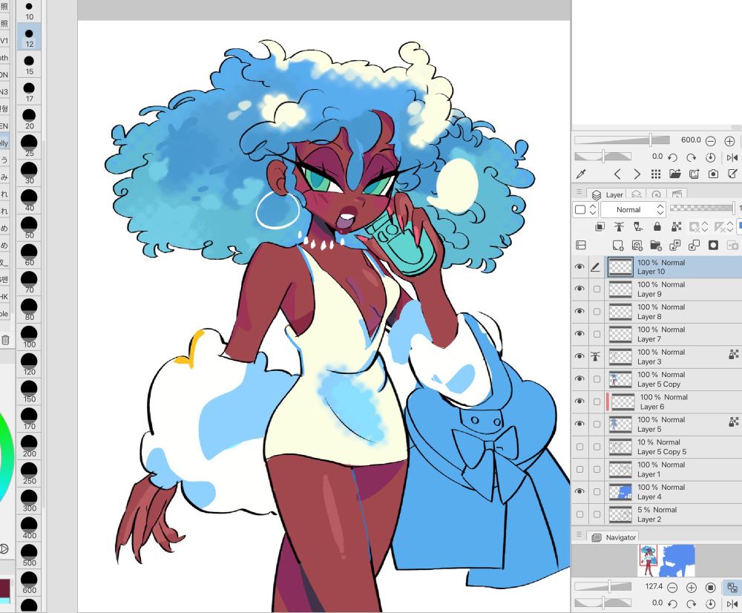Open the Layer panel hamburger menu
742x613 pixels.
click(x=579, y=191)
